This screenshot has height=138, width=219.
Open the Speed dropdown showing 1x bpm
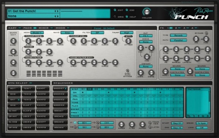[202, 123]
